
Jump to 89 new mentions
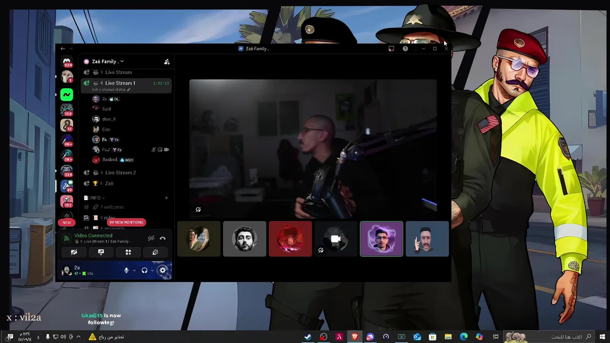(x=126, y=222)
